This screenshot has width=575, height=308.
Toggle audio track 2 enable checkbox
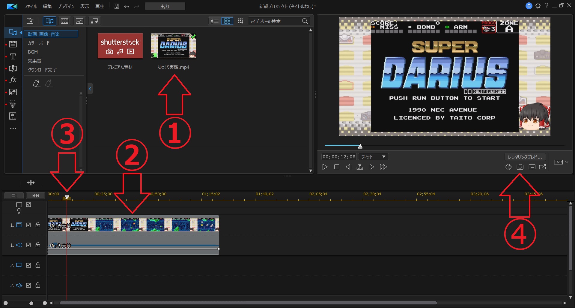coord(29,285)
